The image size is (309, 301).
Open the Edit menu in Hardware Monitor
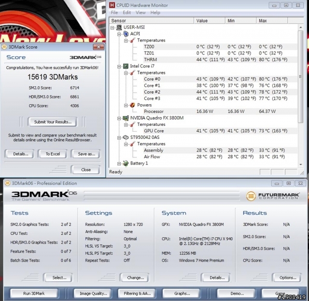point(126,13)
